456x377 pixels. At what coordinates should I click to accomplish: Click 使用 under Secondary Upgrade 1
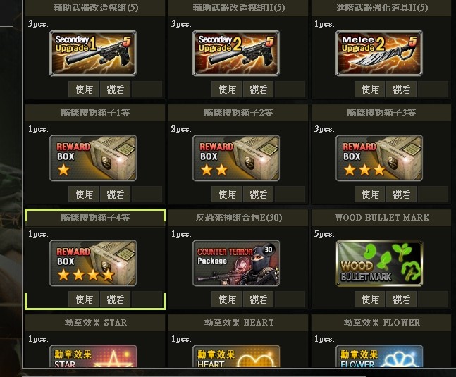(84, 89)
